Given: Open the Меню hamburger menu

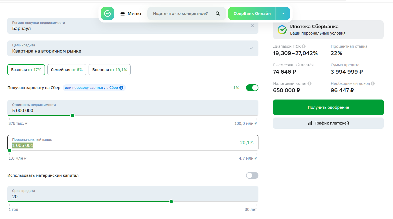Looking at the screenshot, I should pyautogui.click(x=131, y=13).
